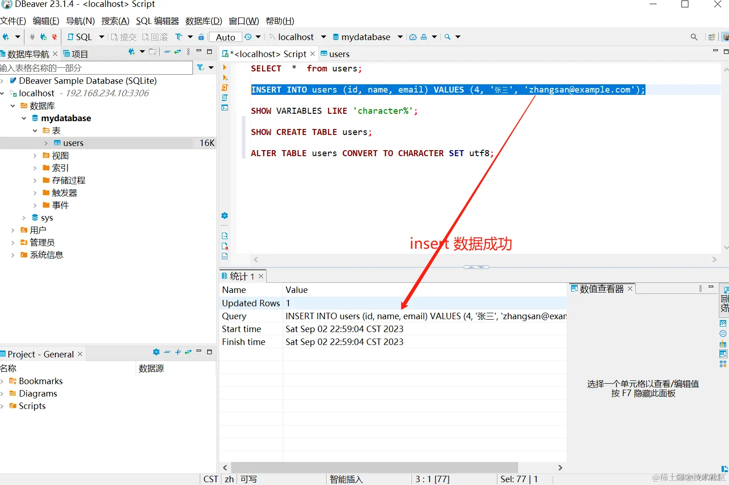729x485 pixels.
Task: Select the Updated Rows value cell
Action: [x=424, y=303]
